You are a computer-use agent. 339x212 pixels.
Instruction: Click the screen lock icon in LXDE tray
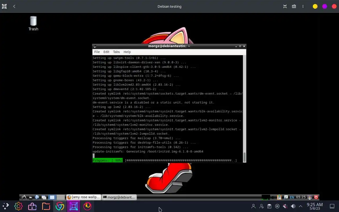(310, 197)
